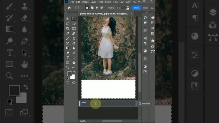Enable Subtract from Selection mode
219x123 pixels.
[97, 8]
